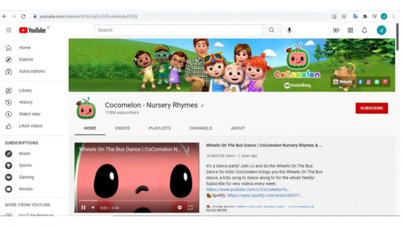
Task: Switch to the PLAYLISTS tab
Action: 159,128
